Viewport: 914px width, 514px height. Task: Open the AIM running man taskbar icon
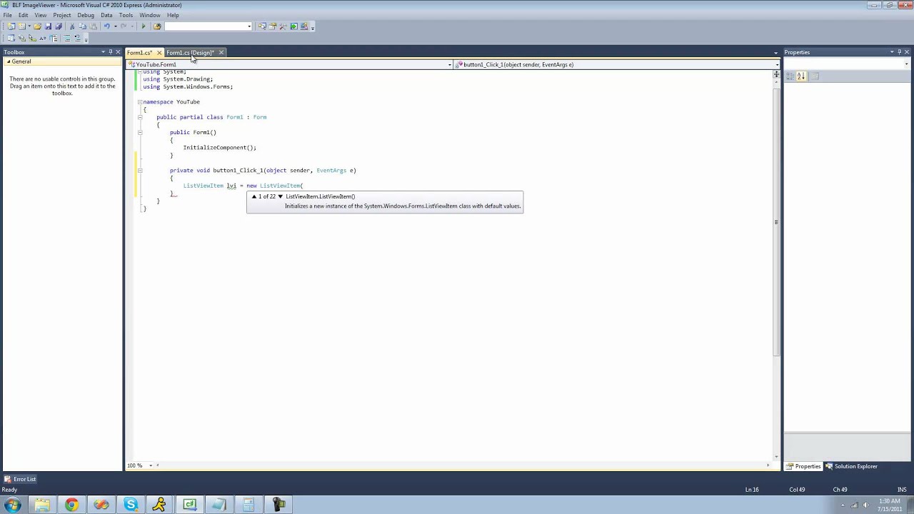click(160, 505)
